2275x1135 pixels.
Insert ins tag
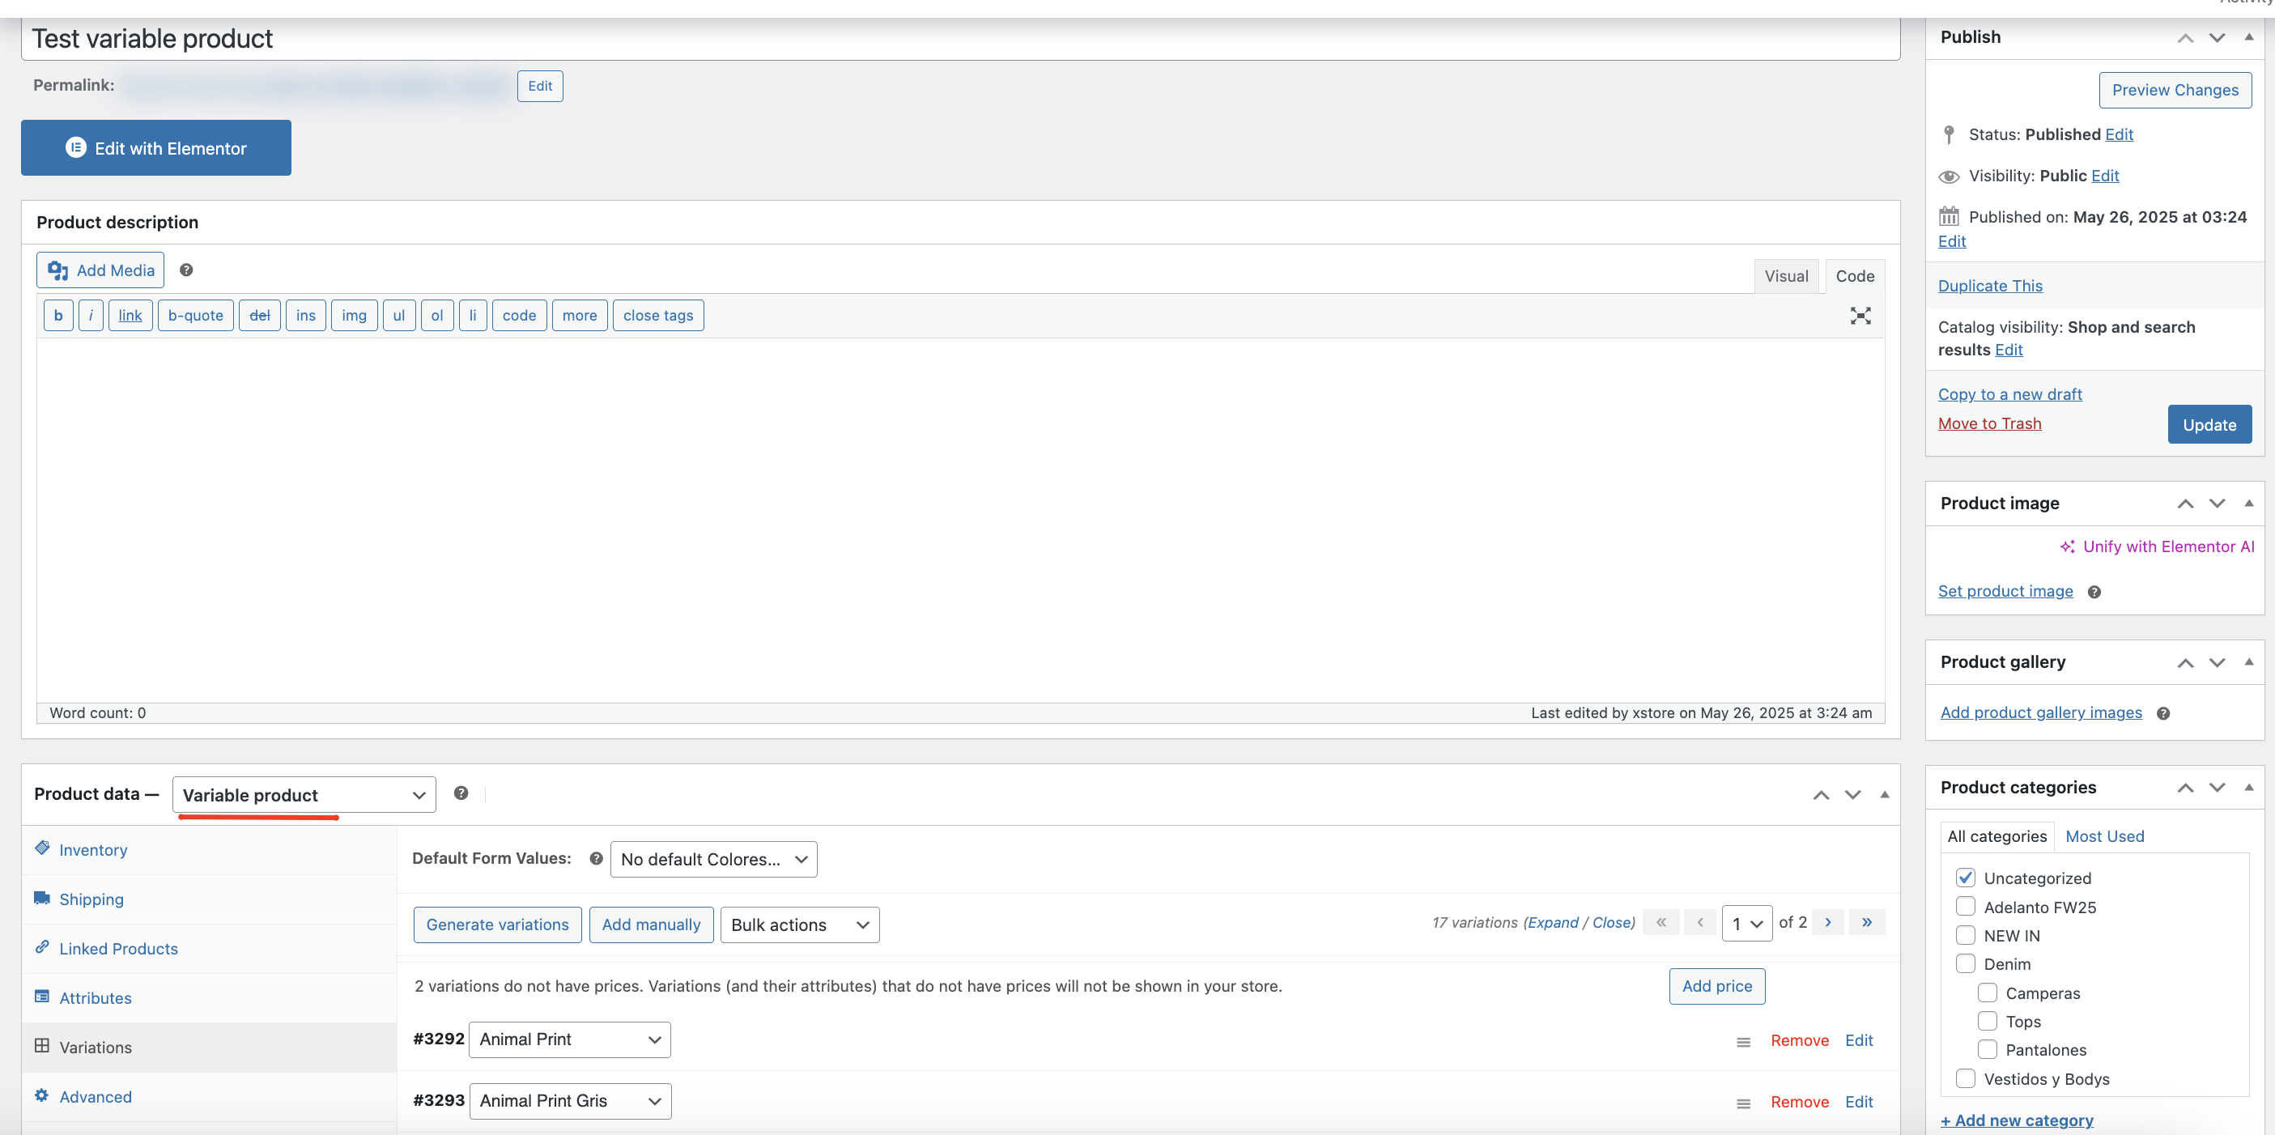pyautogui.click(x=305, y=316)
